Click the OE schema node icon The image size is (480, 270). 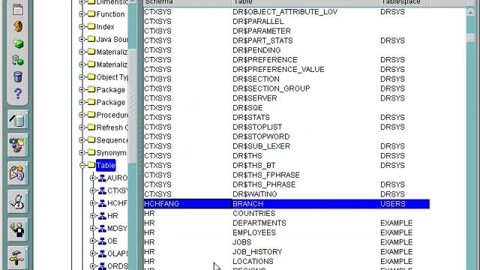click(x=102, y=241)
